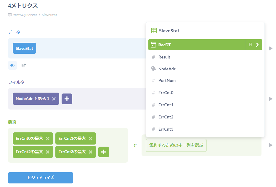Preview the summarize step results arrow
This screenshot has height=187, width=276.
[x=270, y=145]
